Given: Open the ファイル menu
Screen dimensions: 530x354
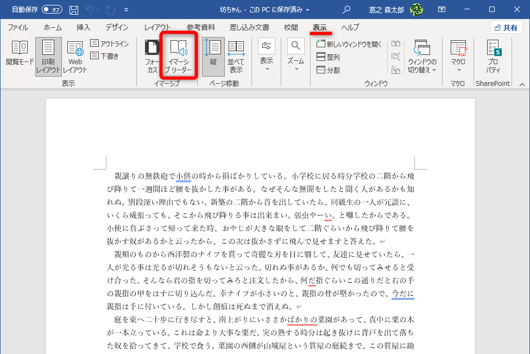Looking at the screenshot, I should (x=19, y=26).
